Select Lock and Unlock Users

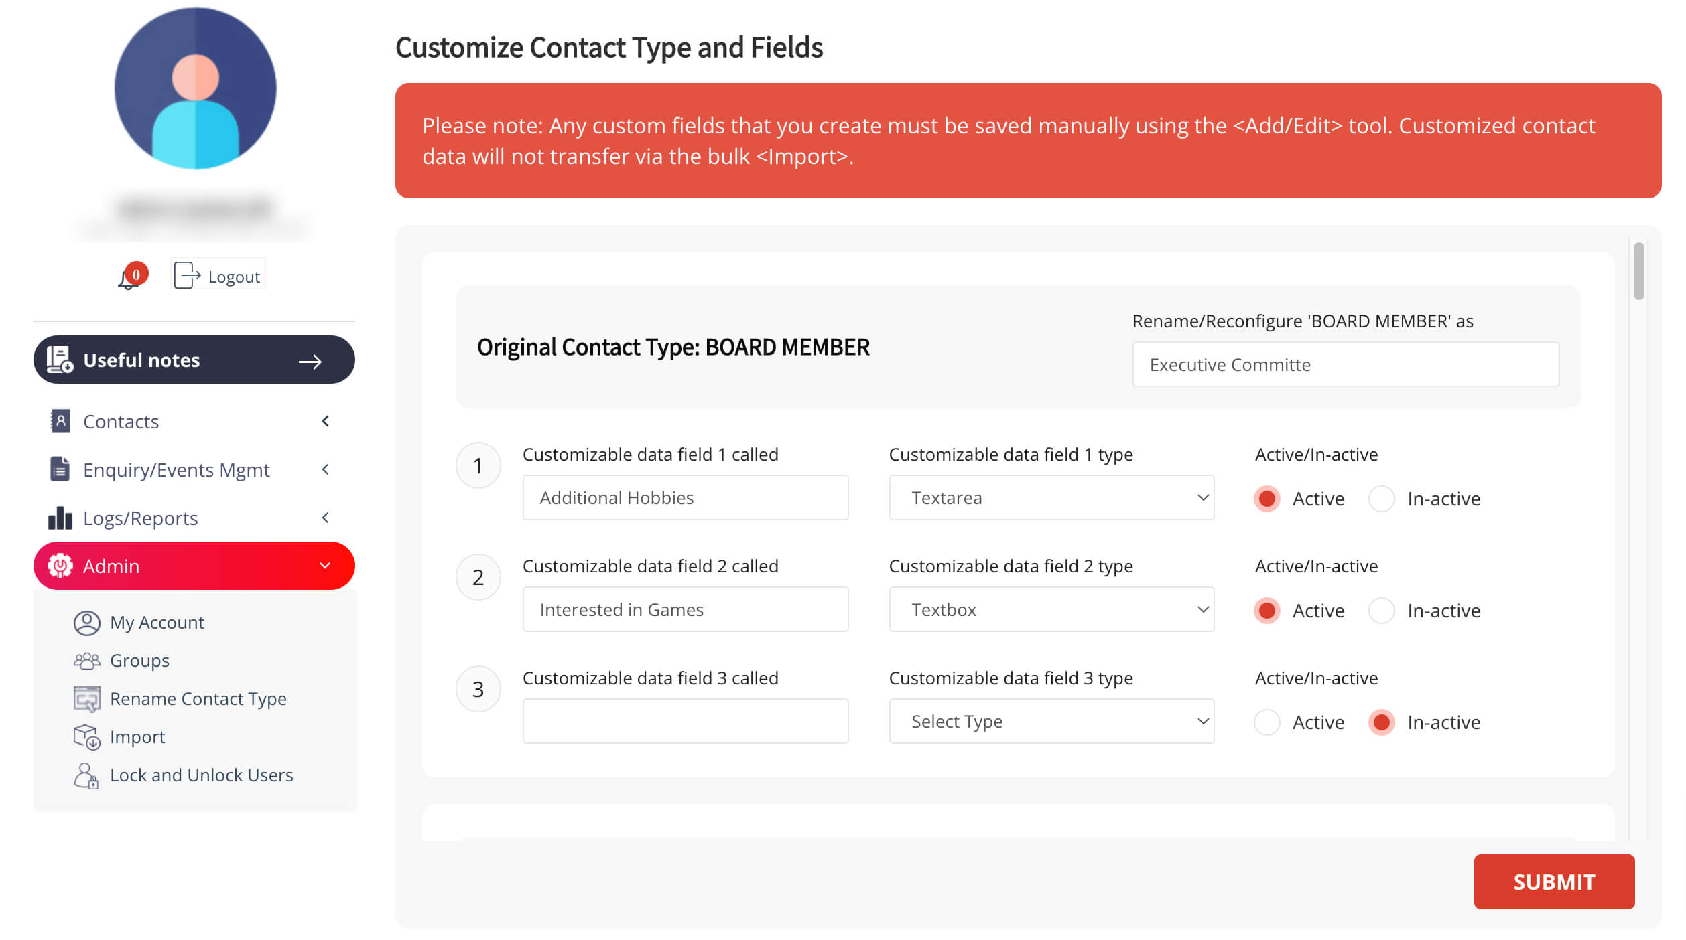coord(86,775)
